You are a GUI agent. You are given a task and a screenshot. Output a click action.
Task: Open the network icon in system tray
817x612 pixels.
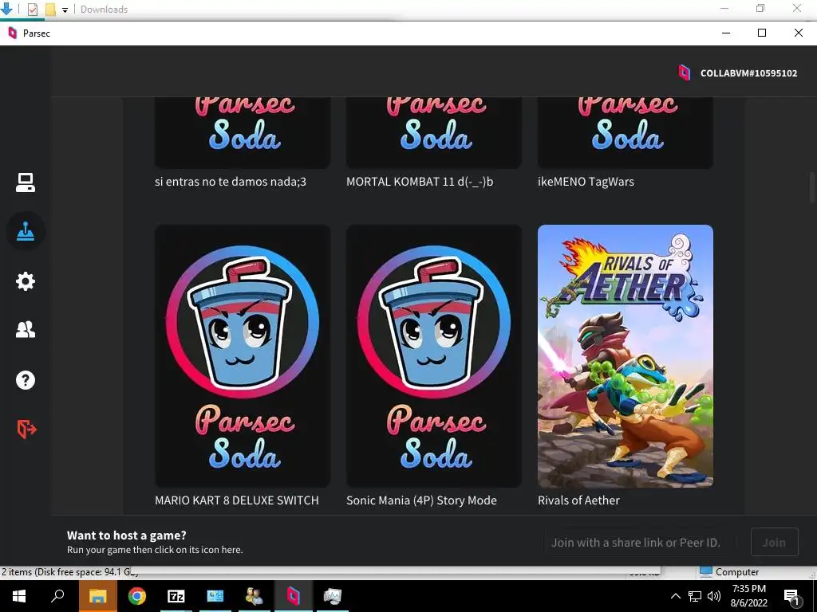click(695, 596)
